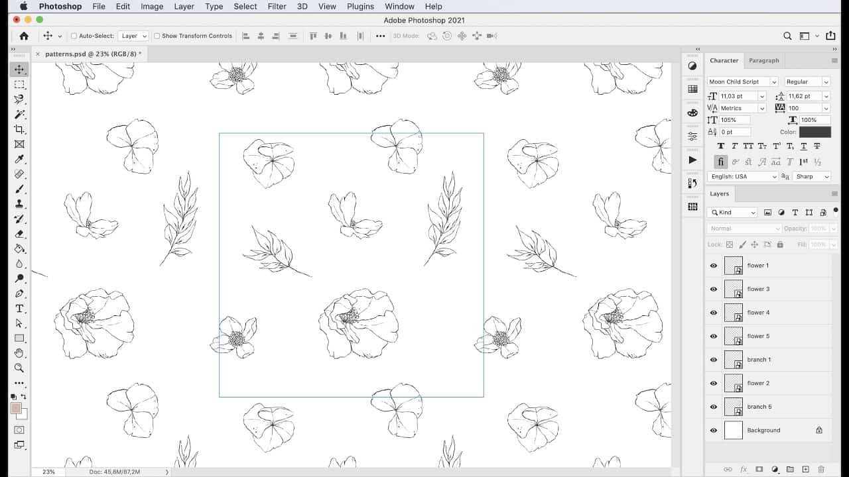Select the Magic Wand tool
The image size is (849, 477).
pos(19,115)
